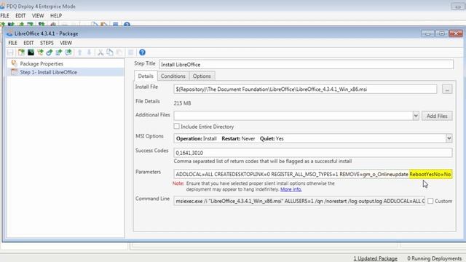Click the MSI Options label
The image size is (466, 262).
149,136
